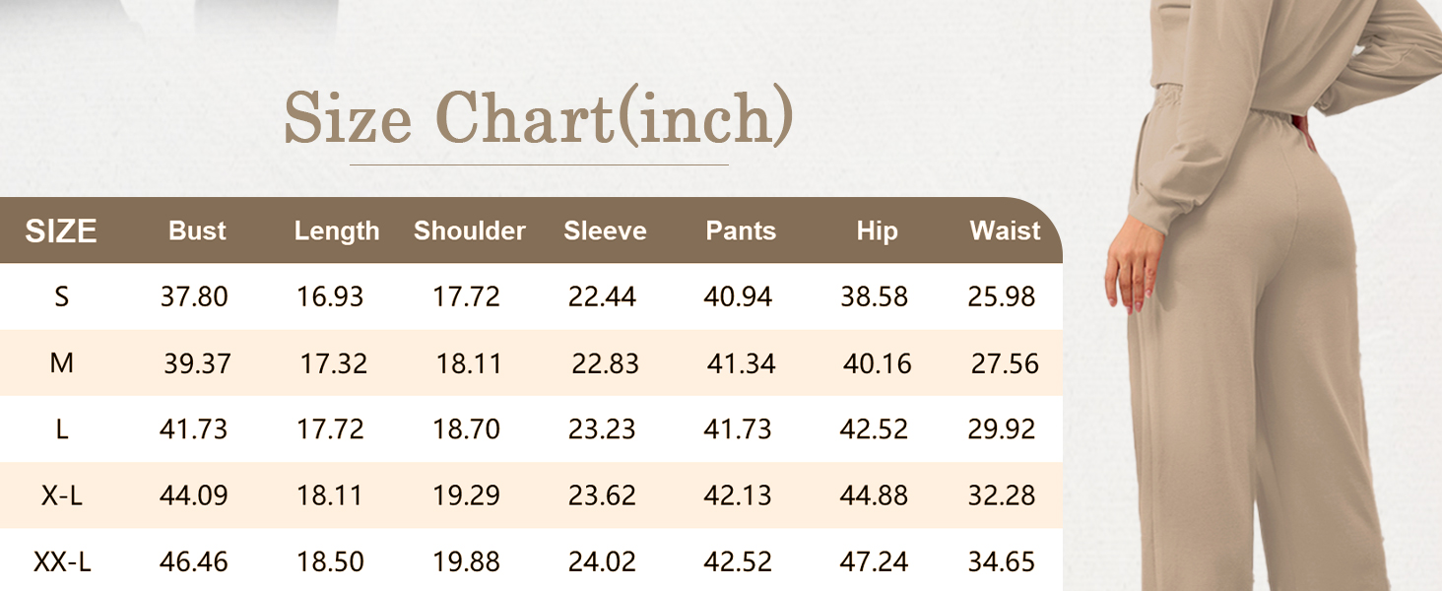Image resolution: width=1442 pixels, height=591 pixels.
Task: Click the Bust column header
Action: [x=197, y=230]
